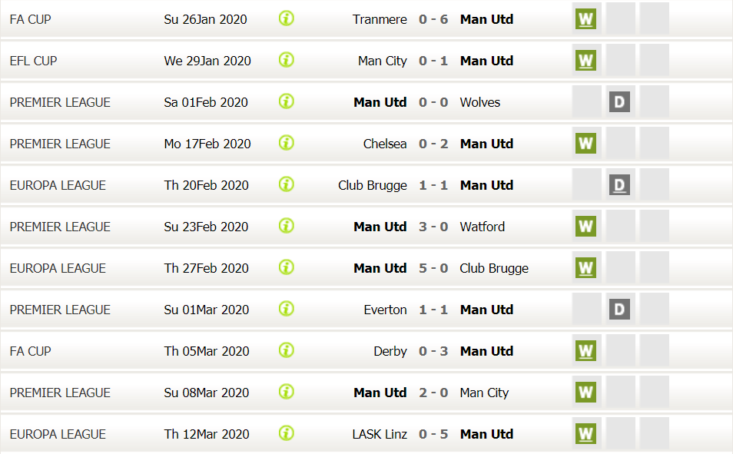Open info icon for Tranmere vs Man Utd
This screenshot has width=733, height=454.
pyautogui.click(x=286, y=18)
